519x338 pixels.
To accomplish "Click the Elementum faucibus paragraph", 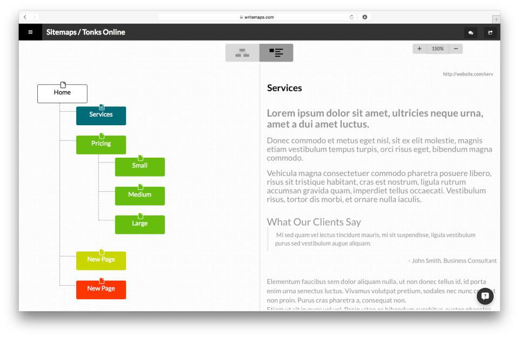I will tap(381, 291).
